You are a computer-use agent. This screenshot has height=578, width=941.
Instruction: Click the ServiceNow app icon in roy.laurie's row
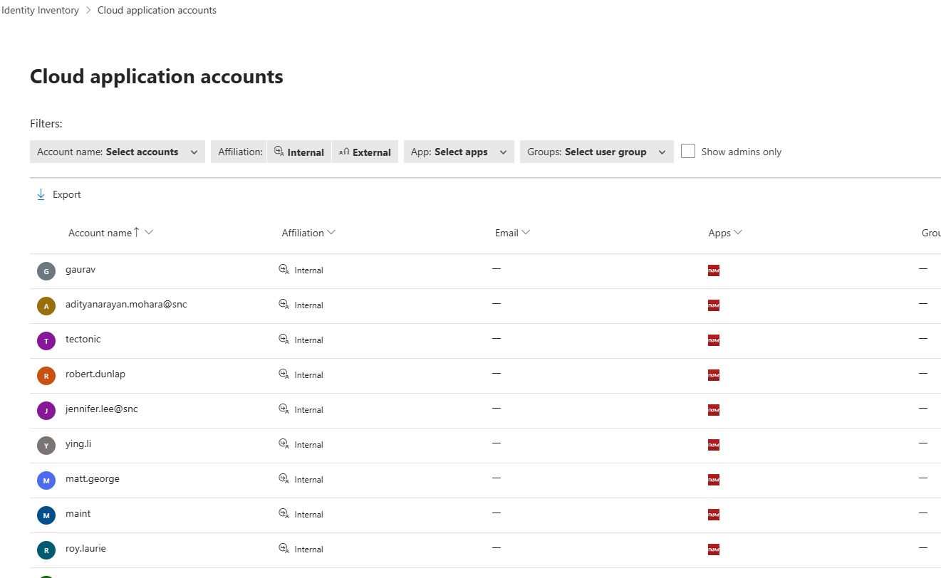click(x=714, y=549)
